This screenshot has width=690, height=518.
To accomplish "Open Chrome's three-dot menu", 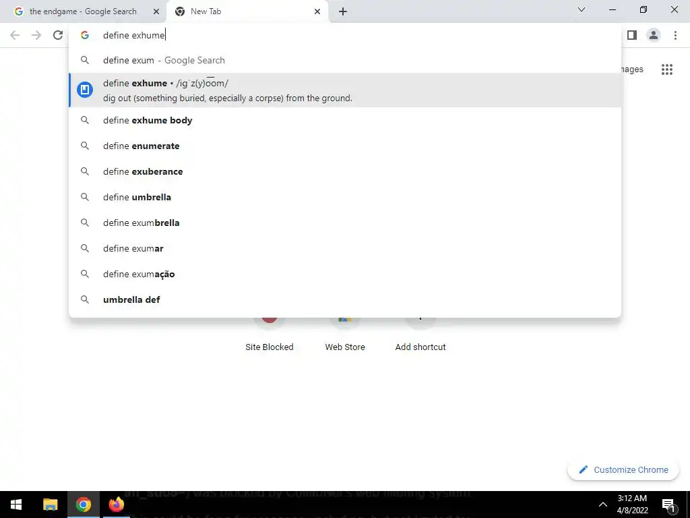I will tap(675, 35).
